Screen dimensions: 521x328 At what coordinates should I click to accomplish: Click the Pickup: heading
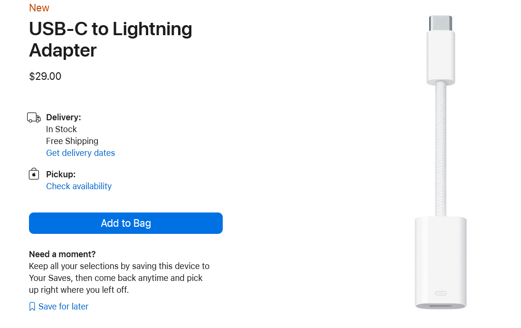(61, 174)
